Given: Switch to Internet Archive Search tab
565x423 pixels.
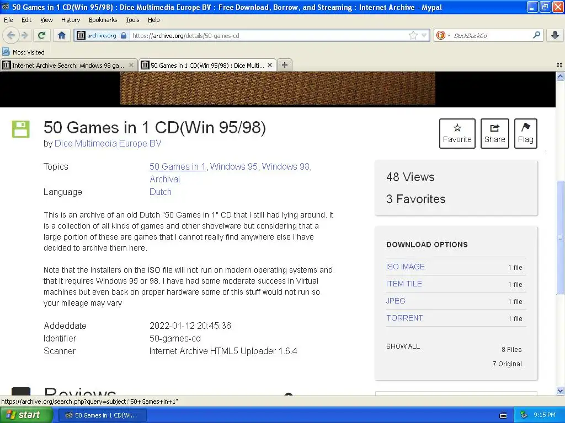Looking at the screenshot, I should point(69,65).
